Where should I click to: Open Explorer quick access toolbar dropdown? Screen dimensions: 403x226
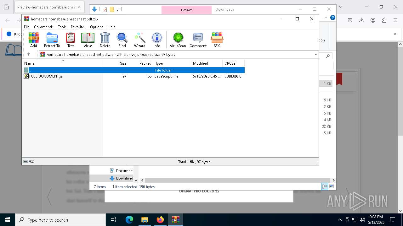point(117,9)
